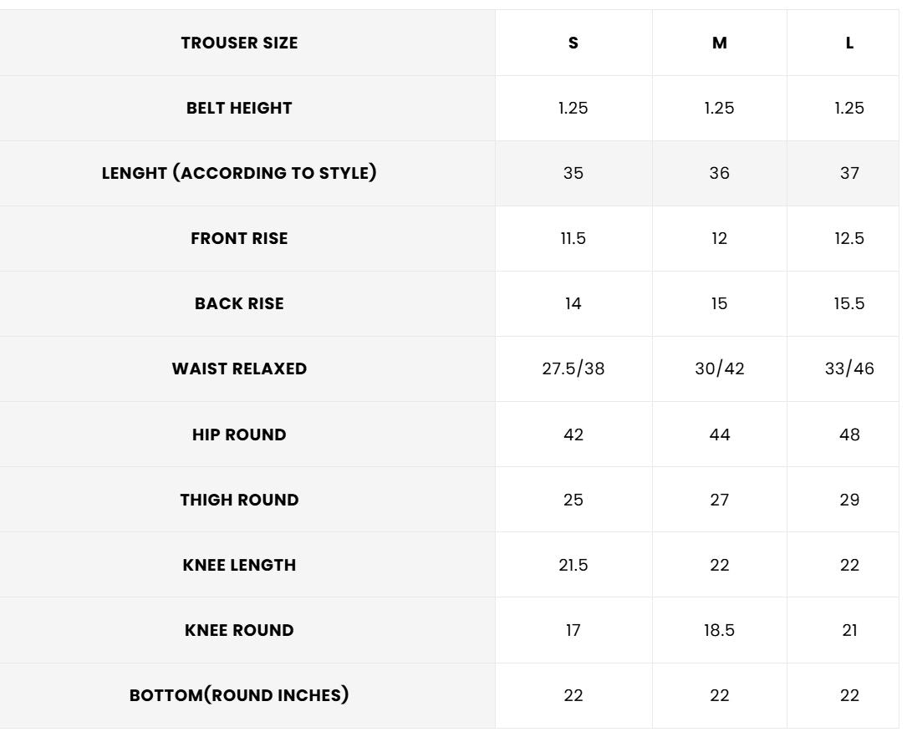
Task: Select the L size column header
Action: coord(849,43)
